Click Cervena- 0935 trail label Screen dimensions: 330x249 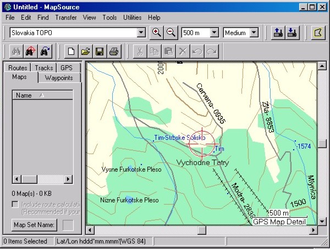click(211, 104)
